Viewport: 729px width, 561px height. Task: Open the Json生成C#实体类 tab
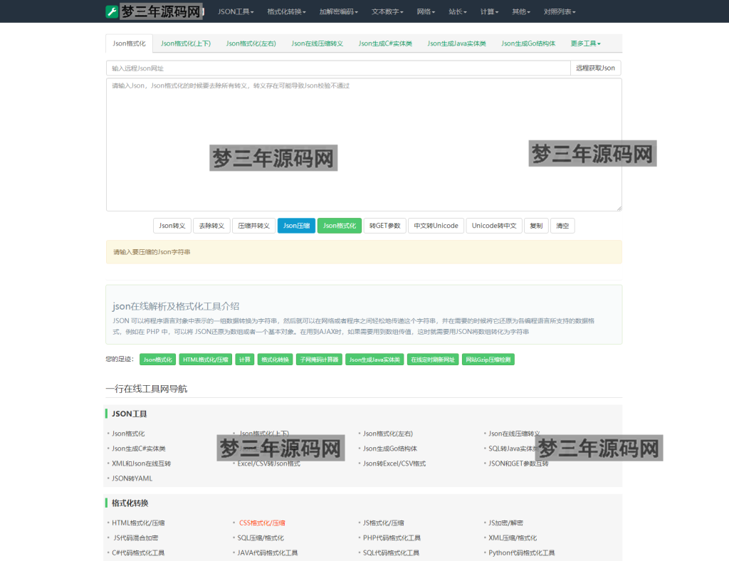pyautogui.click(x=385, y=43)
